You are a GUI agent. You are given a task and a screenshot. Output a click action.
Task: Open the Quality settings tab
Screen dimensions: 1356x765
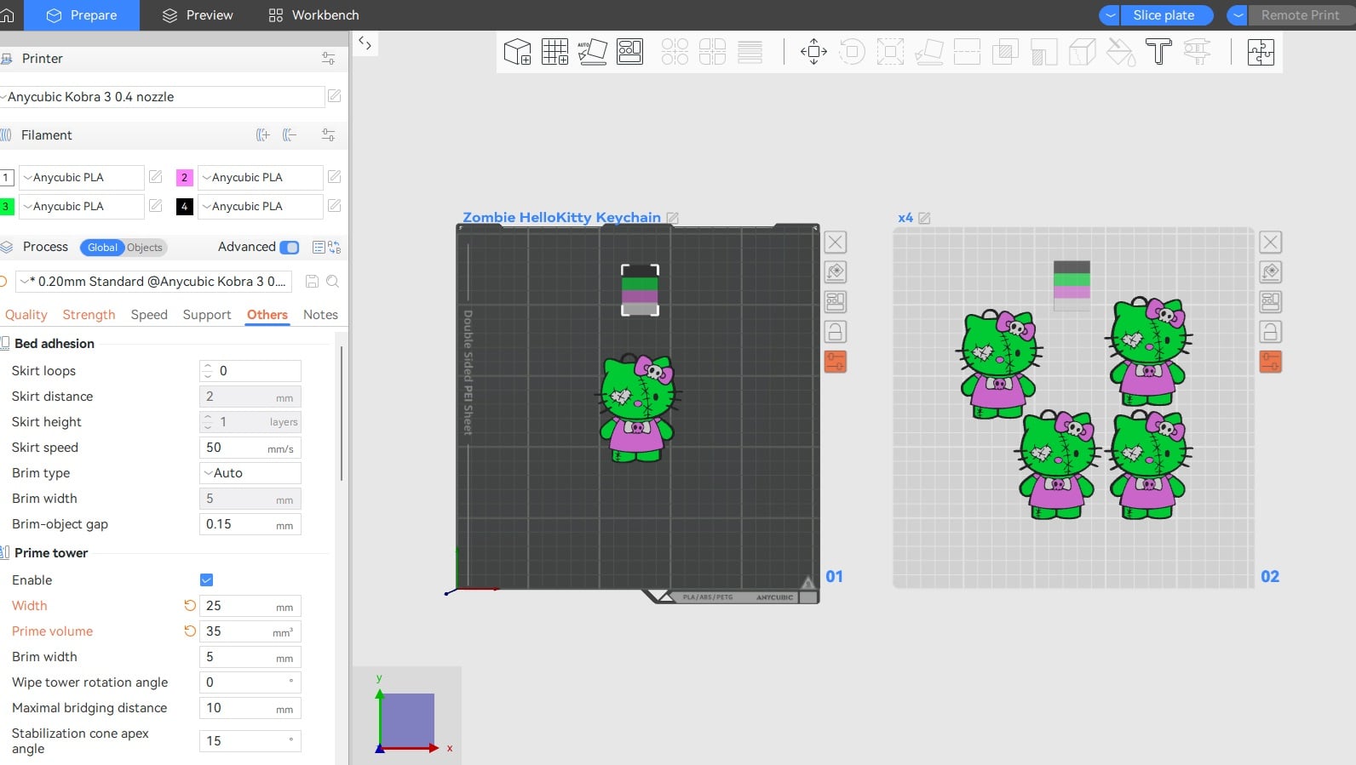tap(26, 315)
